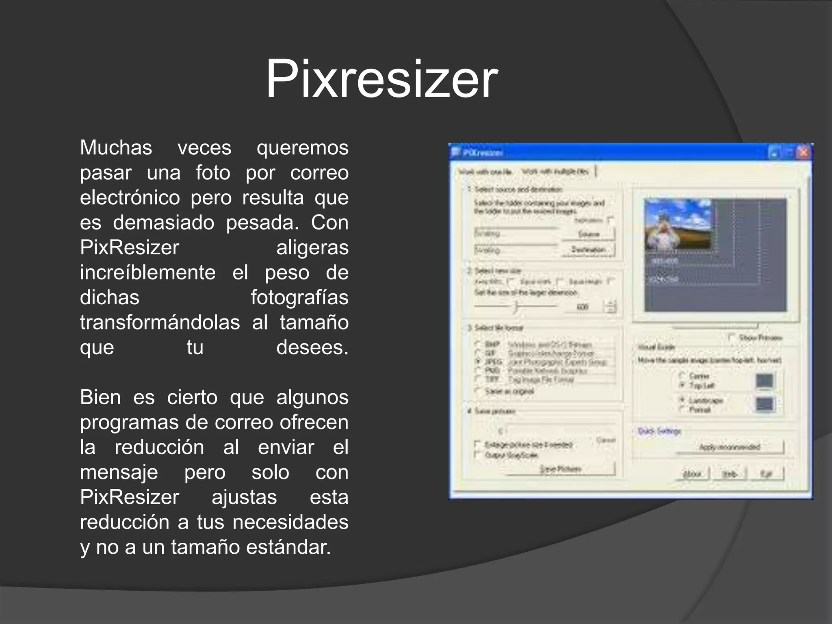Enable the Output GrayScale checkbox
Screen dimensions: 832x624
click(478, 455)
